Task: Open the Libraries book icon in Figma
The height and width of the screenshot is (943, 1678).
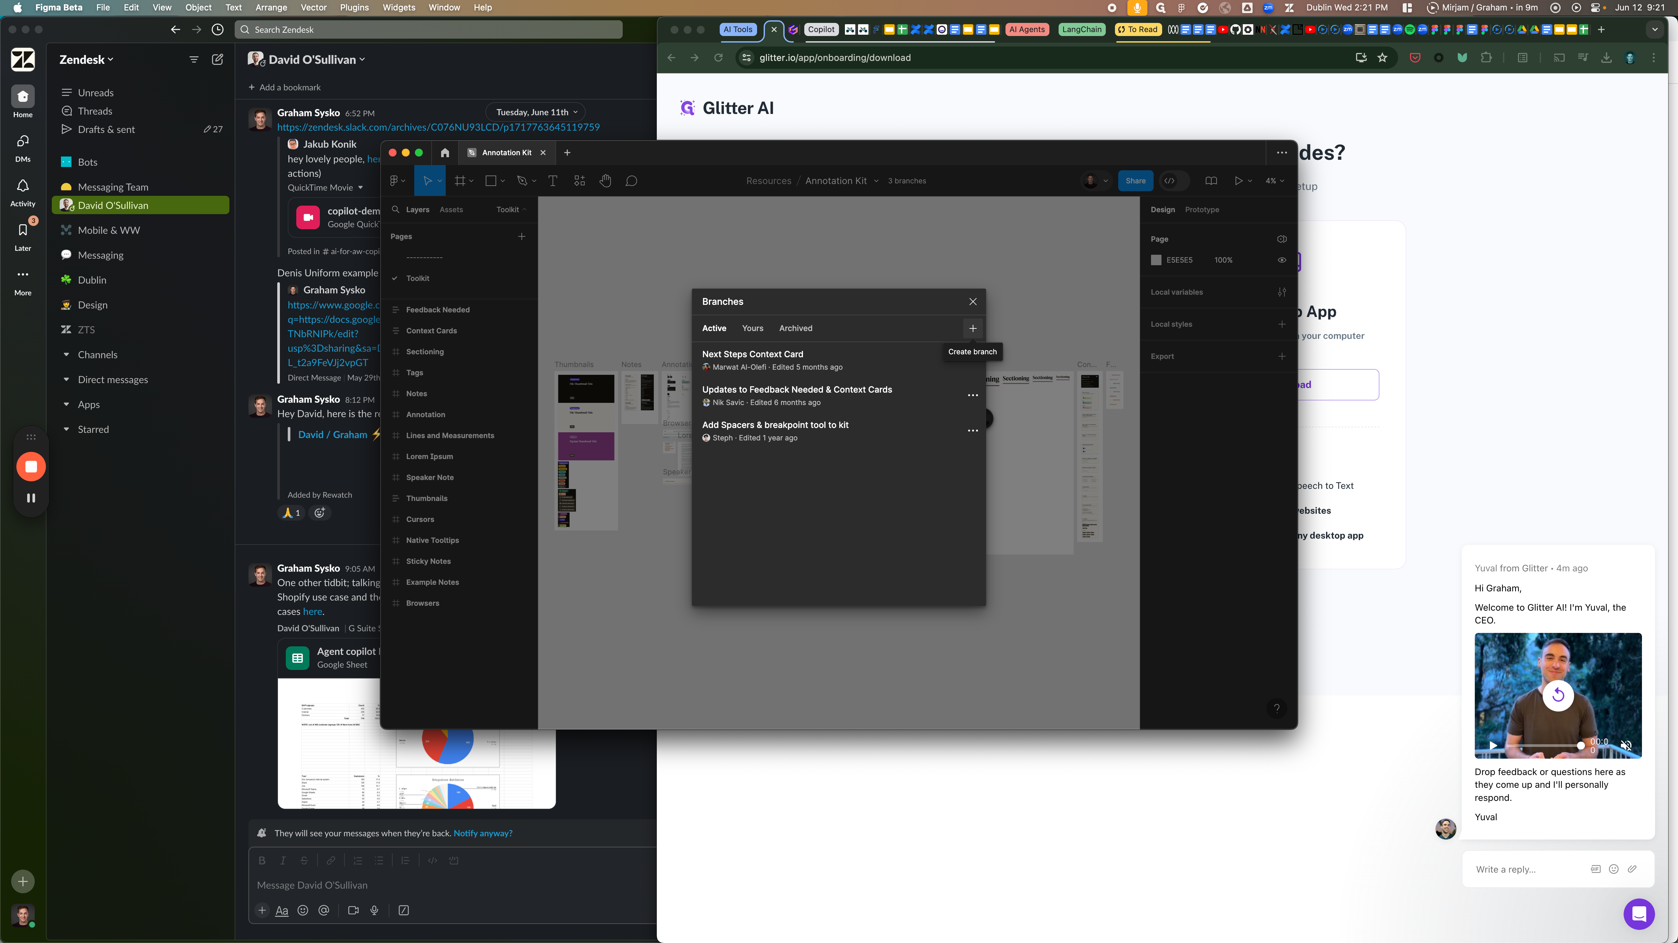Action: (x=1211, y=181)
